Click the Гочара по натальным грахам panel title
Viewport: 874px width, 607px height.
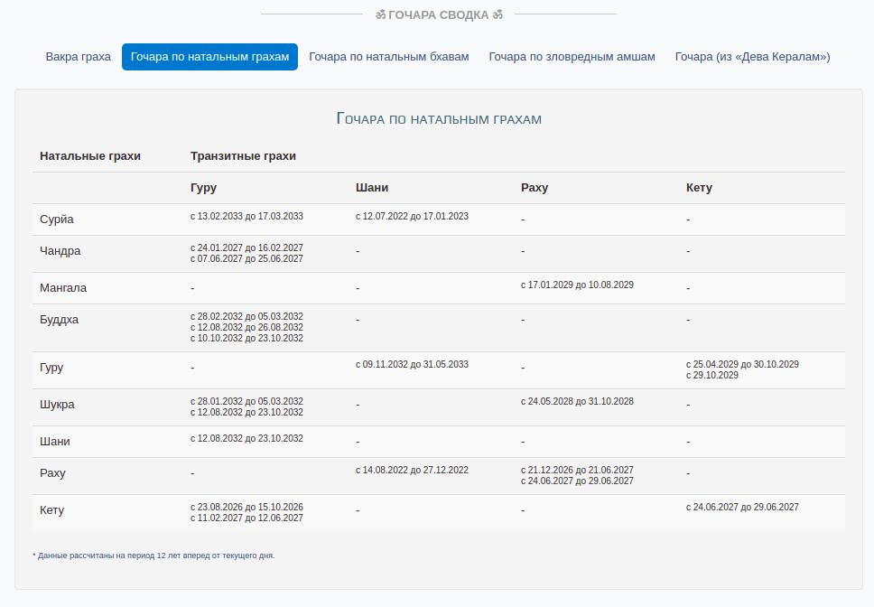pos(439,118)
